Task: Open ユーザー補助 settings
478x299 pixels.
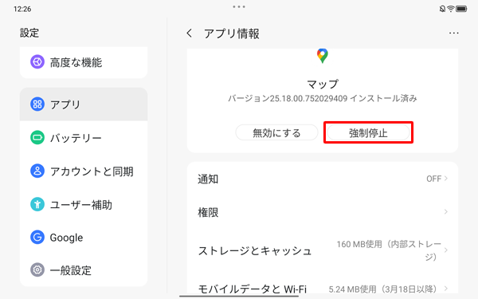Action: click(84, 204)
